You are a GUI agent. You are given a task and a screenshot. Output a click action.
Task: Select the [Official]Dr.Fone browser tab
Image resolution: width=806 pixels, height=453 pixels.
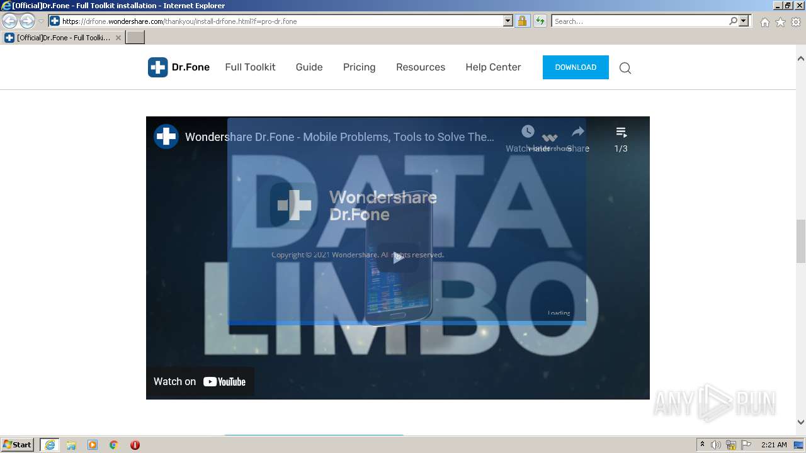click(x=62, y=38)
